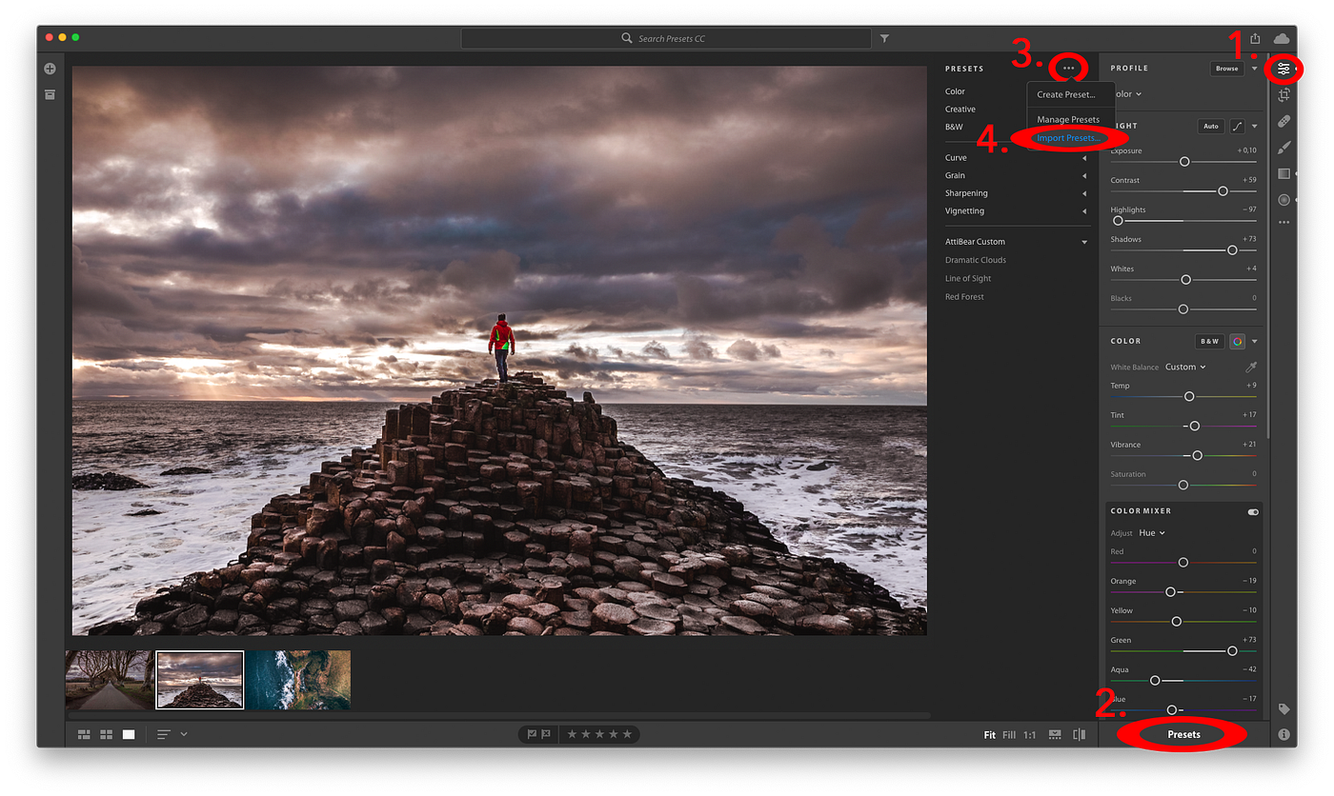The image size is (1334, 796).
Task: Open the Linear Gradient tool
Action: [1284, 173]
